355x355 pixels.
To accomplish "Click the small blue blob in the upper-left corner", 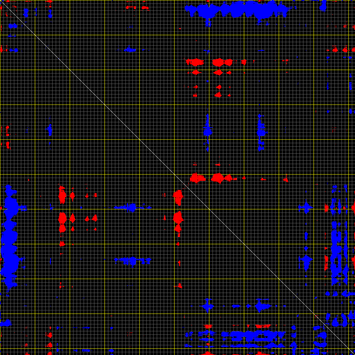I will (x=13, y=26).
